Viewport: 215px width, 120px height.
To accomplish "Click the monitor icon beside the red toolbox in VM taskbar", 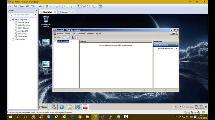I will click(x=78, y=107).
